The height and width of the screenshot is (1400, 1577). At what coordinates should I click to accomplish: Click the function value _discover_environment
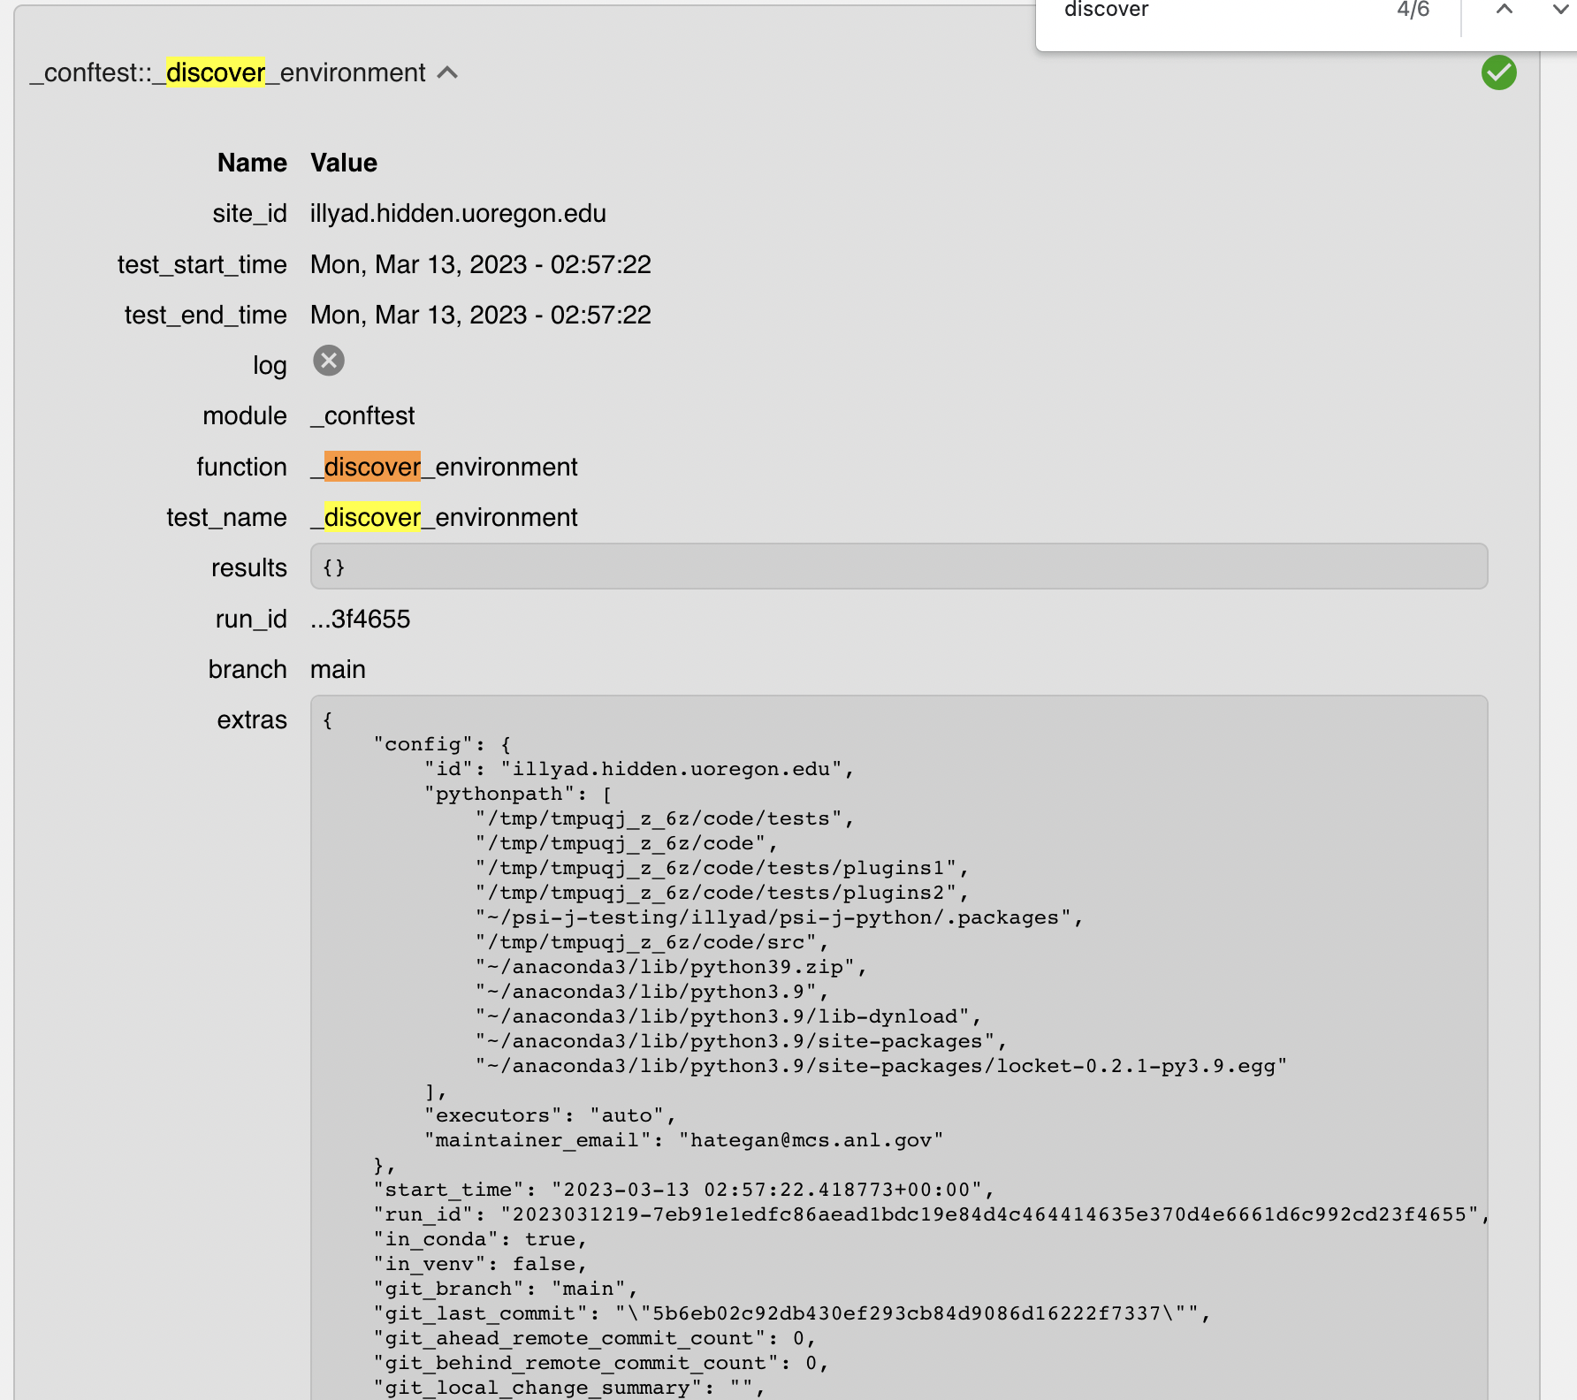click(x=444, y=467)
